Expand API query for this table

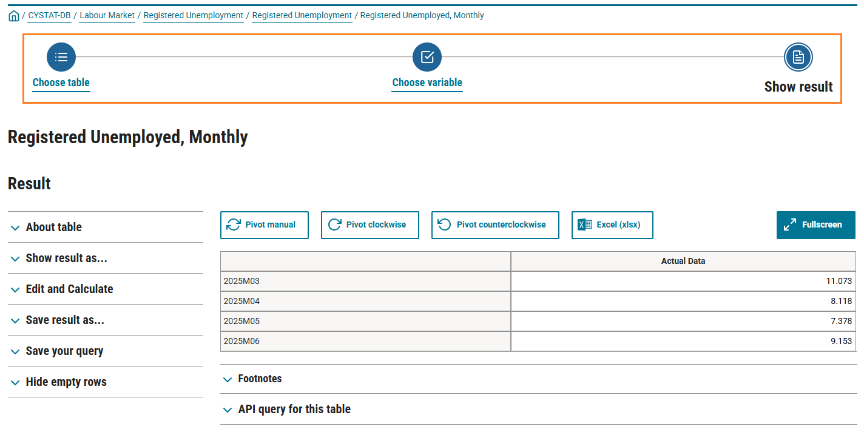coord(294,410)
